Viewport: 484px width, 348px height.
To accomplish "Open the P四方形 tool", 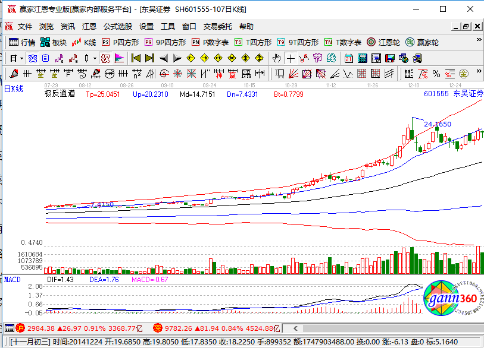I will [120, 42].
